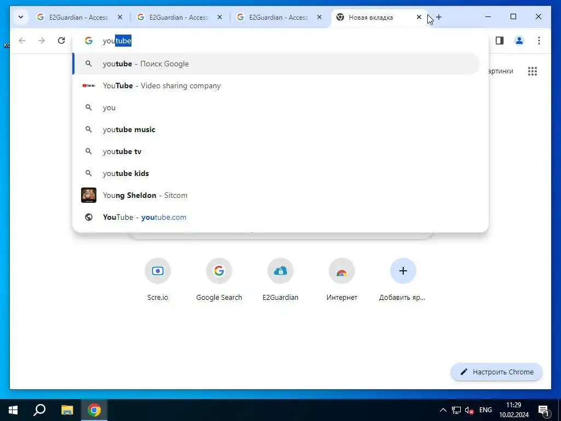Viewport: 561px width, 421px height.
Task: Click the YouTube logo icon in suggestions
Action: point(89,86)
